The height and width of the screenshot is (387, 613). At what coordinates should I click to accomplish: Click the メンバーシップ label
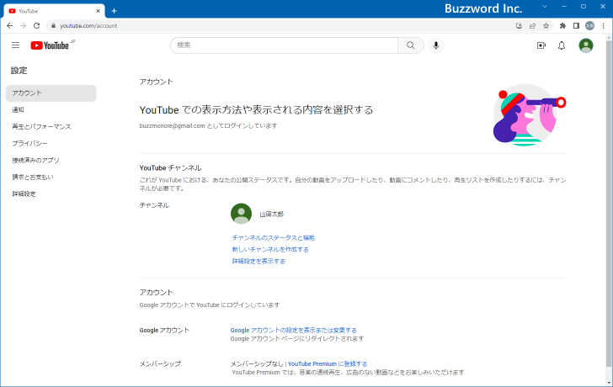click(x=160, y=364)
